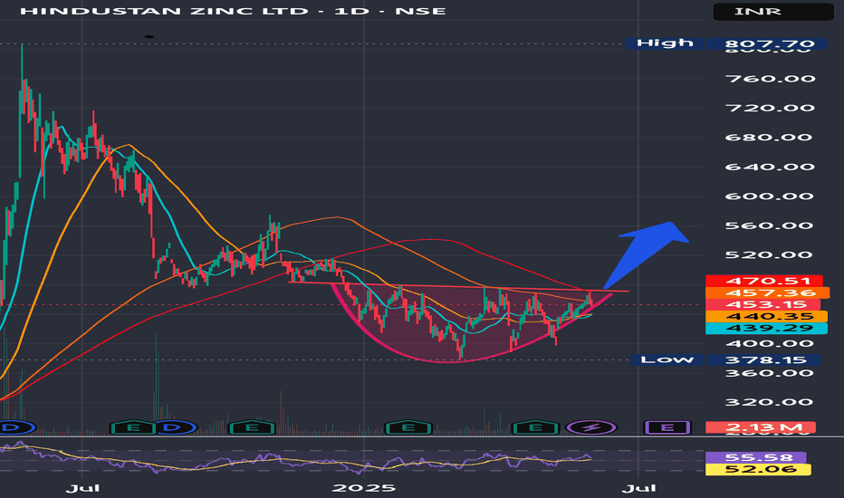844x498 pixels.
Task: Click the 720.00 price axis label
Action: 770,109
